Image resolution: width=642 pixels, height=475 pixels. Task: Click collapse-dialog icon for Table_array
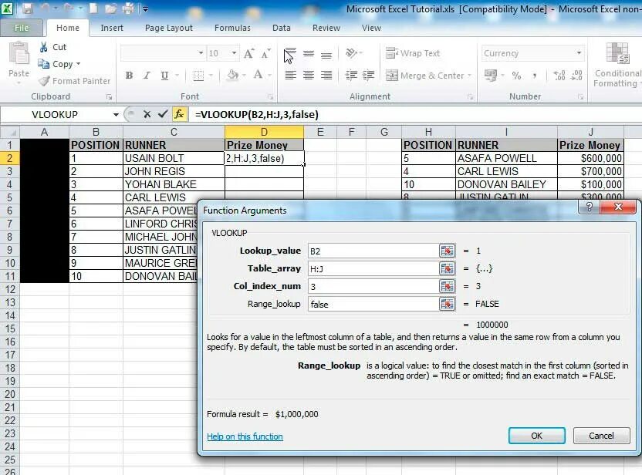coord(447,268)
